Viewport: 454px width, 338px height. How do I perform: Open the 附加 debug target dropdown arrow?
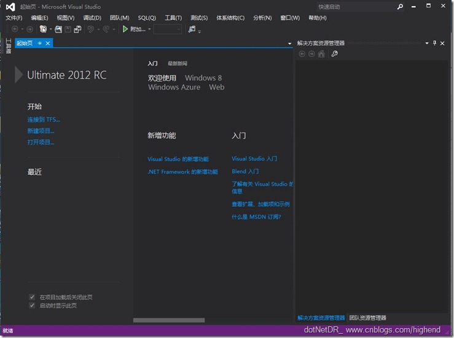(149, 29)
